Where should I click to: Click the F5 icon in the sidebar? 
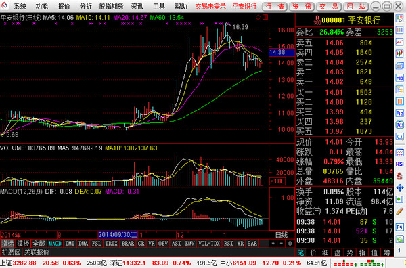[399, 227]
